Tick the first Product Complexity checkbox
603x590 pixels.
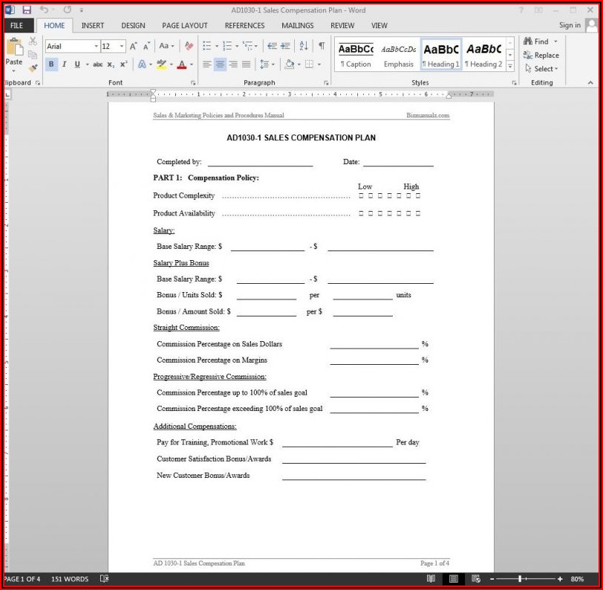(361, 196)
